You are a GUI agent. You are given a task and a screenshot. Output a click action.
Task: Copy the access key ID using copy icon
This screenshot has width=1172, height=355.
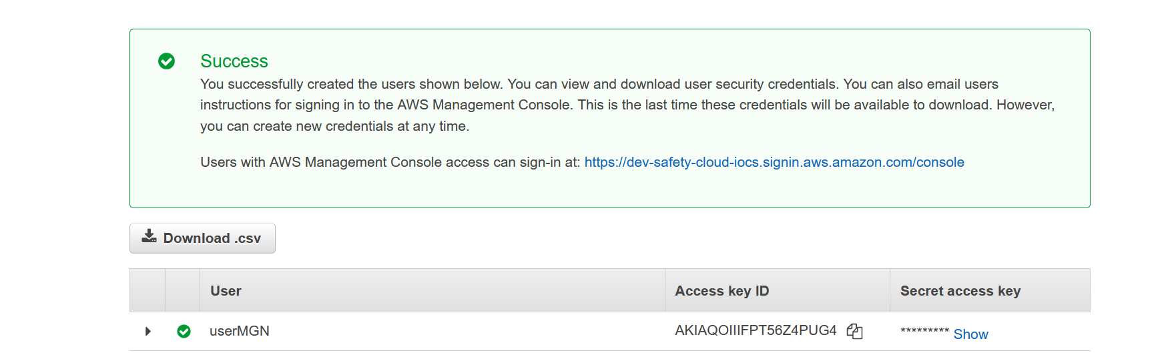coord(854,331)
